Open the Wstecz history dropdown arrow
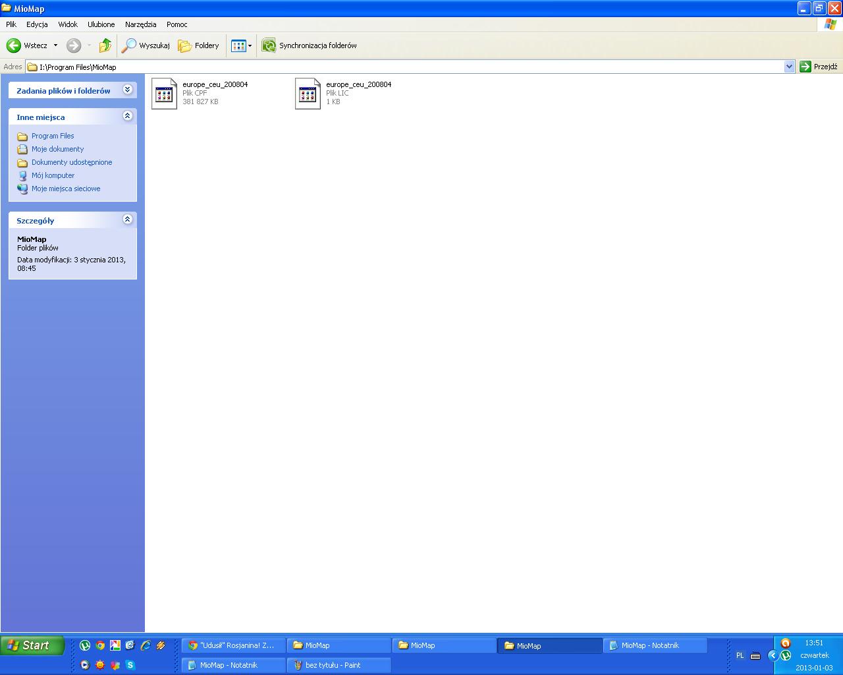Screen dimensions: 843x675 pyautogui.click(x=55, y=45)
